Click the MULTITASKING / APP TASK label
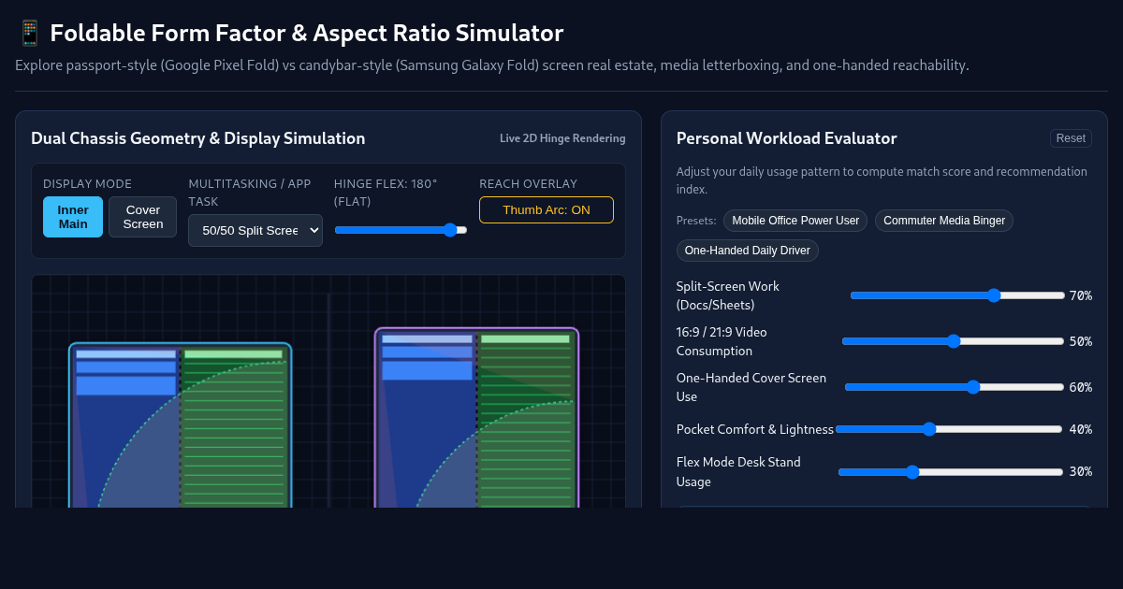The height and width of the screenshot is (589, 1123). tap(250, 193)
